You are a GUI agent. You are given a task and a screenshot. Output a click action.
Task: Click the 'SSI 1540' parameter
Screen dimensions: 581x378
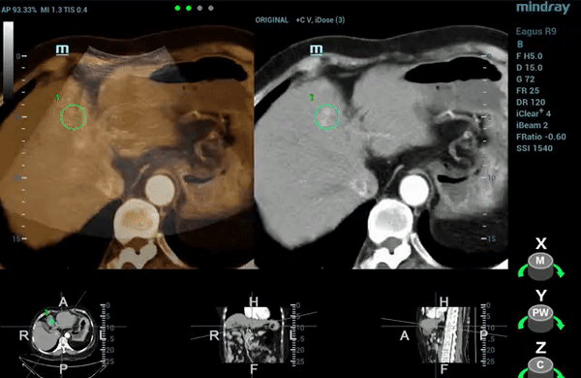point(535,148)
